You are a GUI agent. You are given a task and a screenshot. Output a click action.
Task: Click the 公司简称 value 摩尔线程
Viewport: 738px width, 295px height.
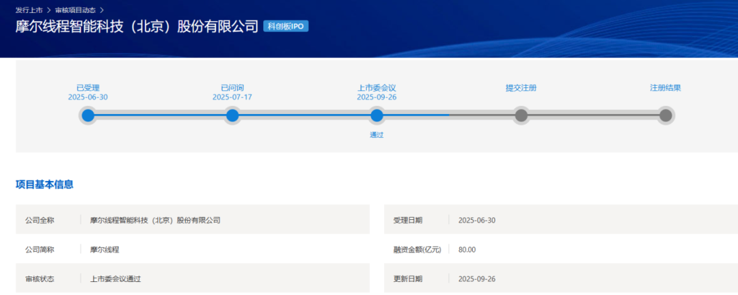point(105,249)
